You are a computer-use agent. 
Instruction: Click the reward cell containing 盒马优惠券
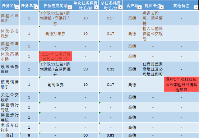[55, 69]
